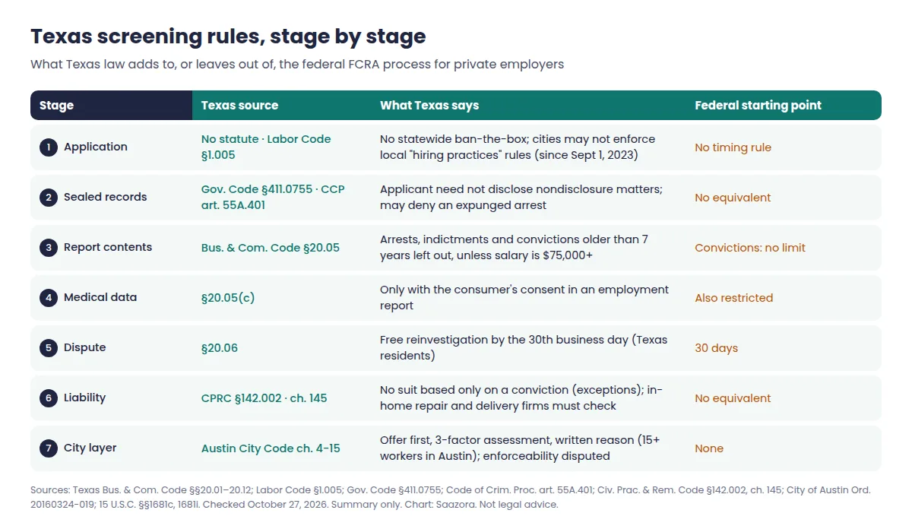Click the number 1 Application stage badge
912x529 pixels.
(49, 147)
